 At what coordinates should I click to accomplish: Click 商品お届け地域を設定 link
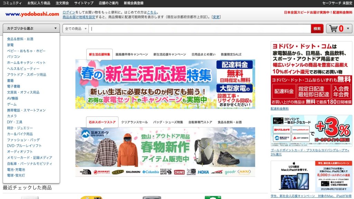(x=79, y=17)
